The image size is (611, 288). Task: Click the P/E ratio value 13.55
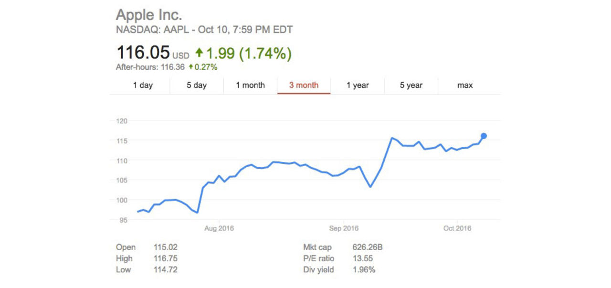[362, 258]
